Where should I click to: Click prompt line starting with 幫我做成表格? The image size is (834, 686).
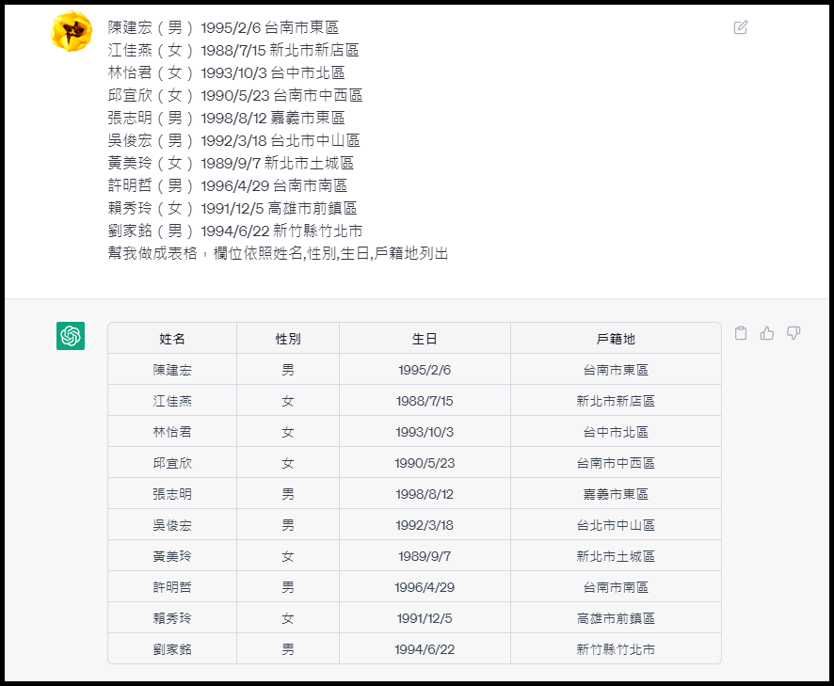coord(278,253)
